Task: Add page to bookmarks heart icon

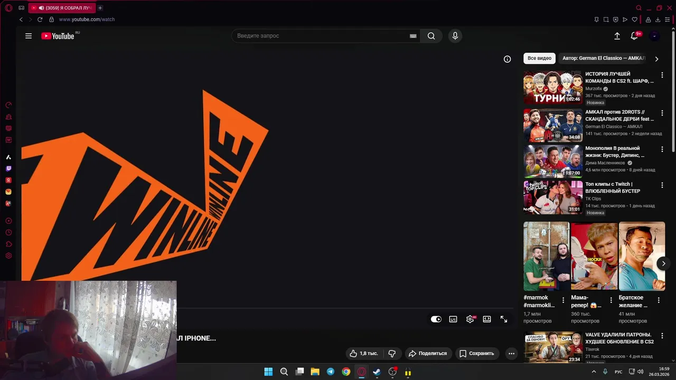Action: click(634, 20)
